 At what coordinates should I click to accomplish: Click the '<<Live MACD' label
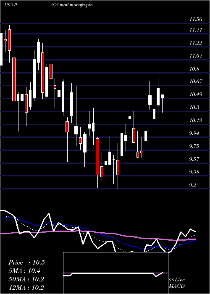point(177,283)
